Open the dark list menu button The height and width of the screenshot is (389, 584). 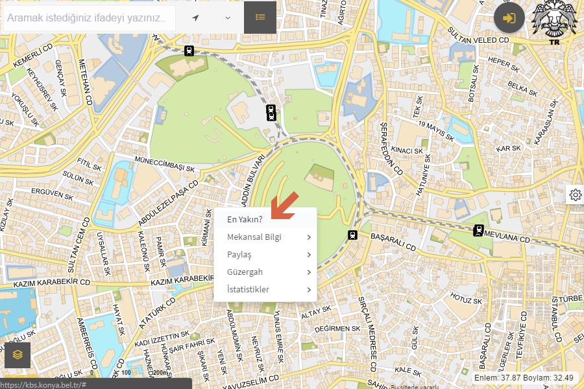(260, 18)
